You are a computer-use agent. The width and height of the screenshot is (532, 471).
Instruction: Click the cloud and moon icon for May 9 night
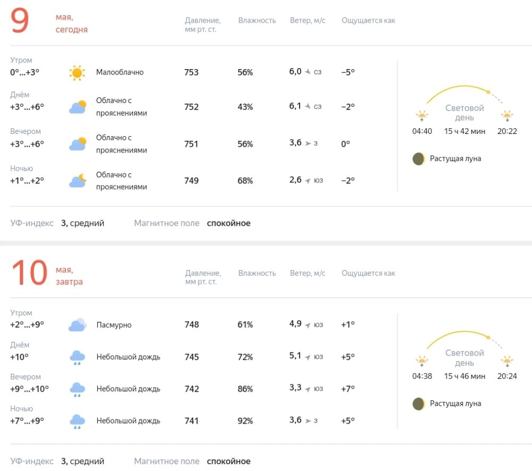[78, 180]
